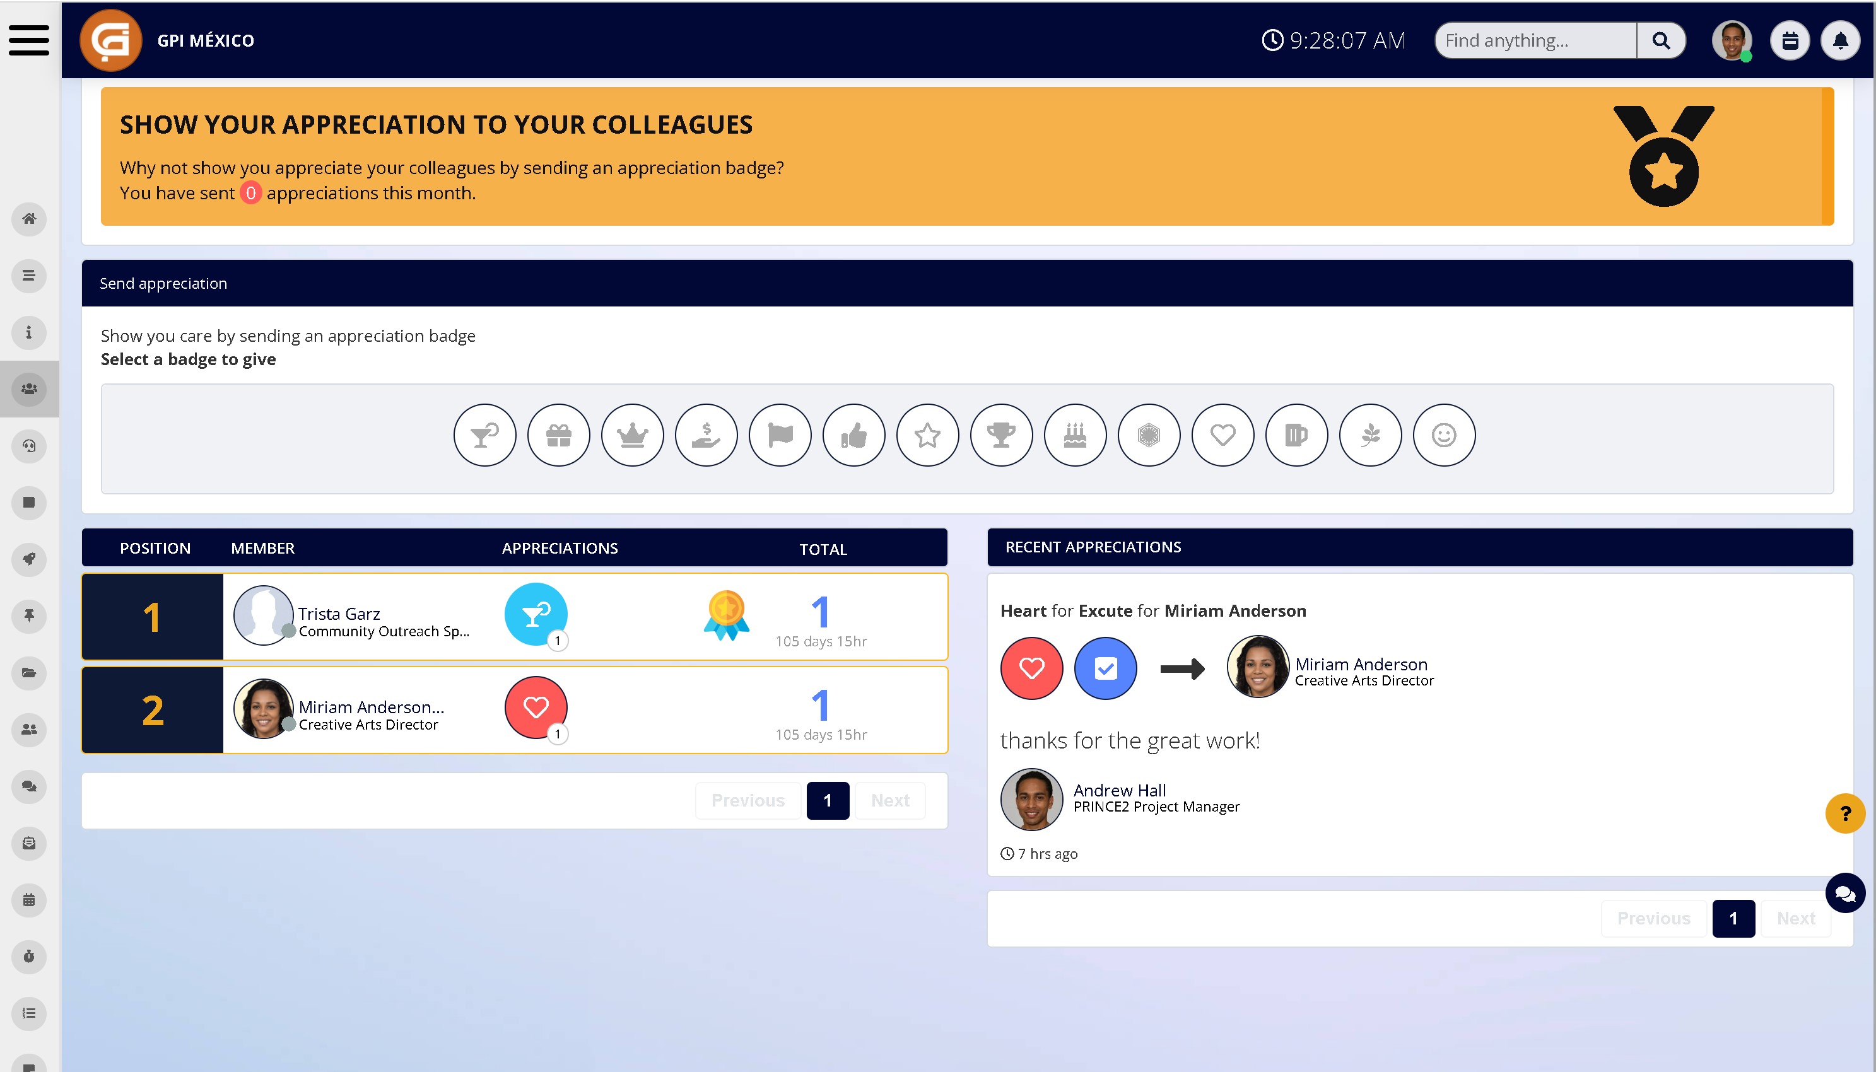Image resolution: width=1876 pixels, height=1072 pixels.
Task: Go to Home in the sidebar
Action: pos(29,219)
